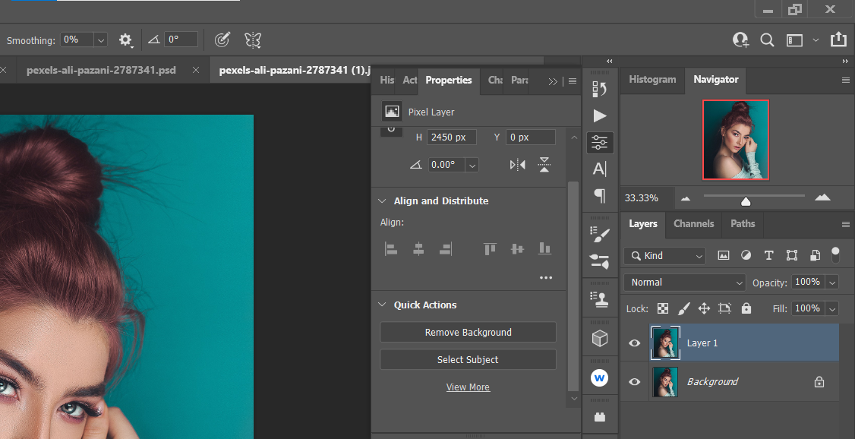
Task: Flip layer vertically
Action: point(544,165)
